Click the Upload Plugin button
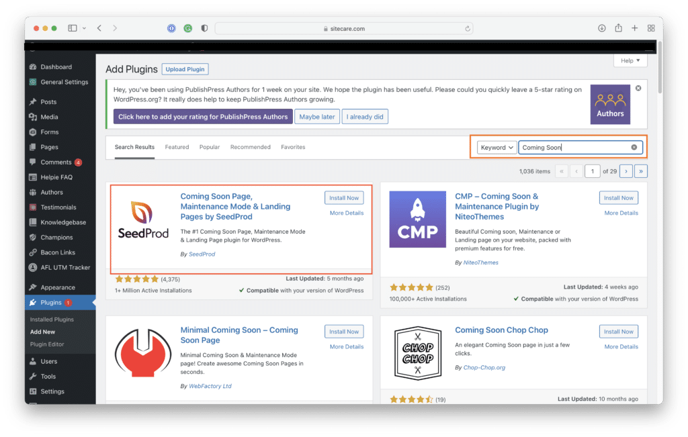The width and height of the screenshot is (688, 437). (185, 69)
